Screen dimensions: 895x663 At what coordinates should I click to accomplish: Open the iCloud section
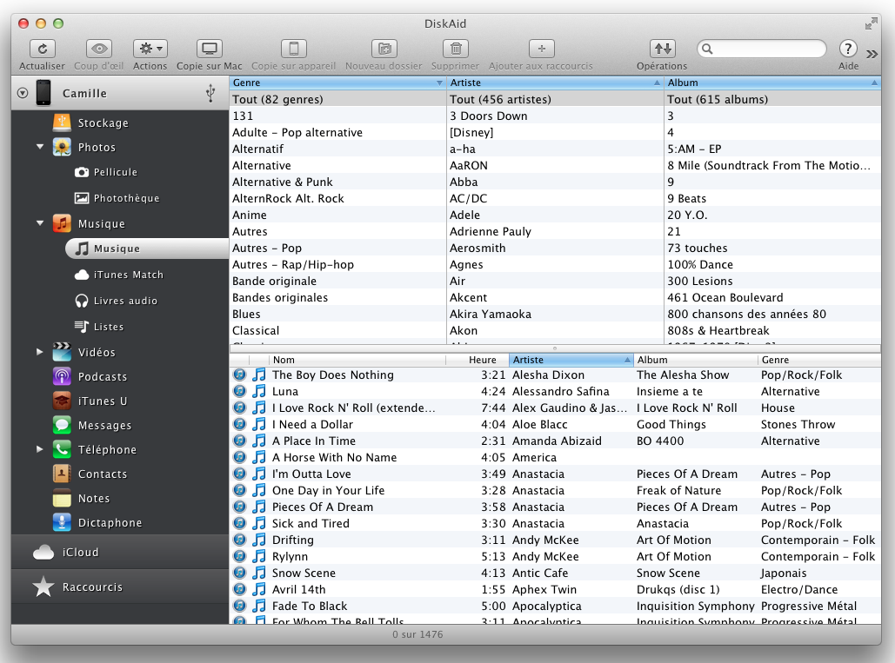click(x=80, y=553)
